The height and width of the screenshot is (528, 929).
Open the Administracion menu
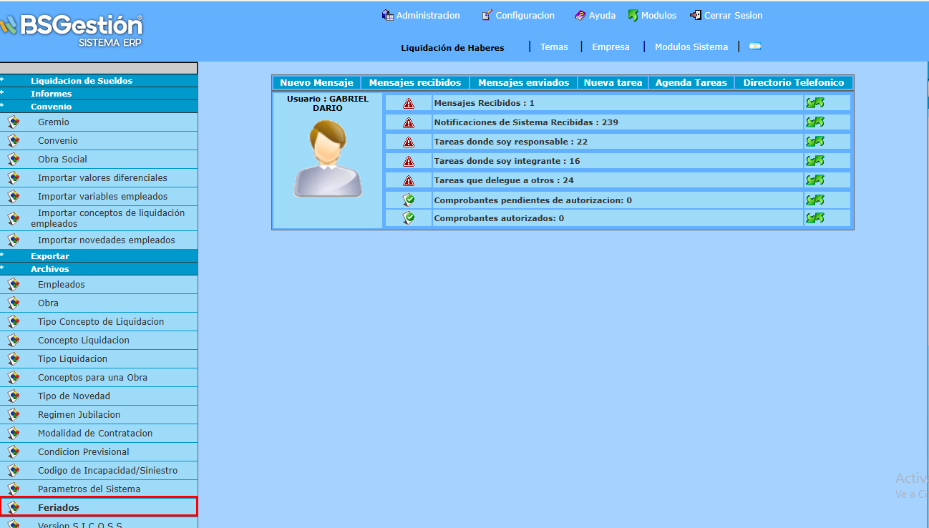coord(428,15)
